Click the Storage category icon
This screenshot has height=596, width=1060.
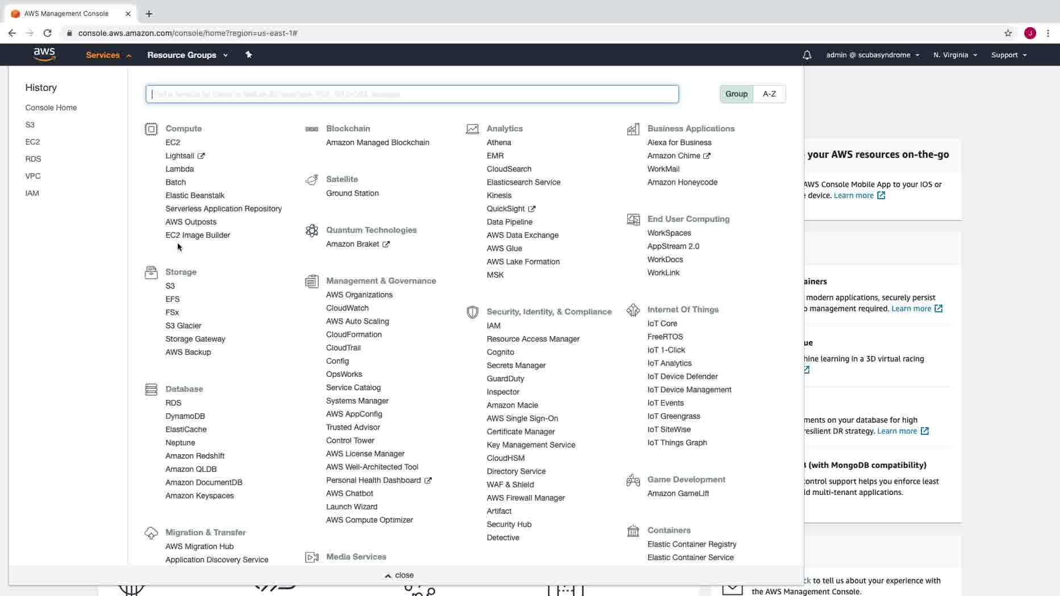pos(151,272)
